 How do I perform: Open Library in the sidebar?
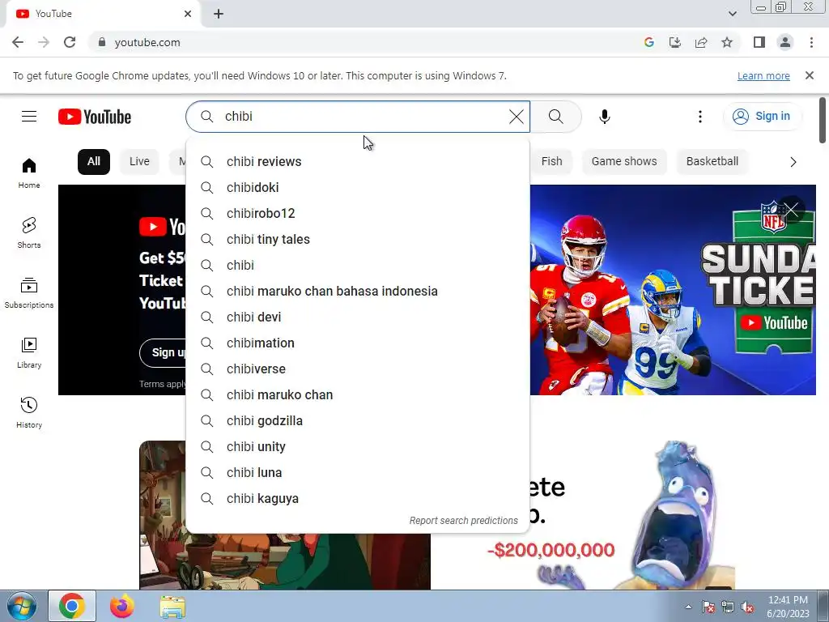(29, 352)
